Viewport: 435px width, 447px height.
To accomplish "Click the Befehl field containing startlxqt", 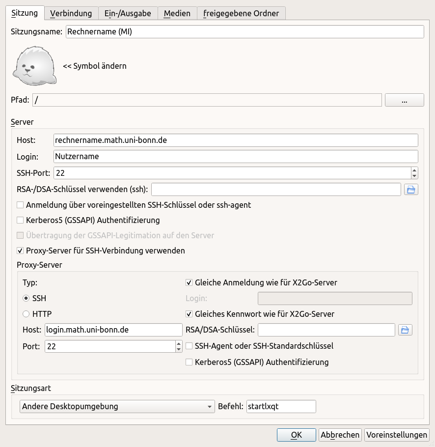I will (281, 407).
